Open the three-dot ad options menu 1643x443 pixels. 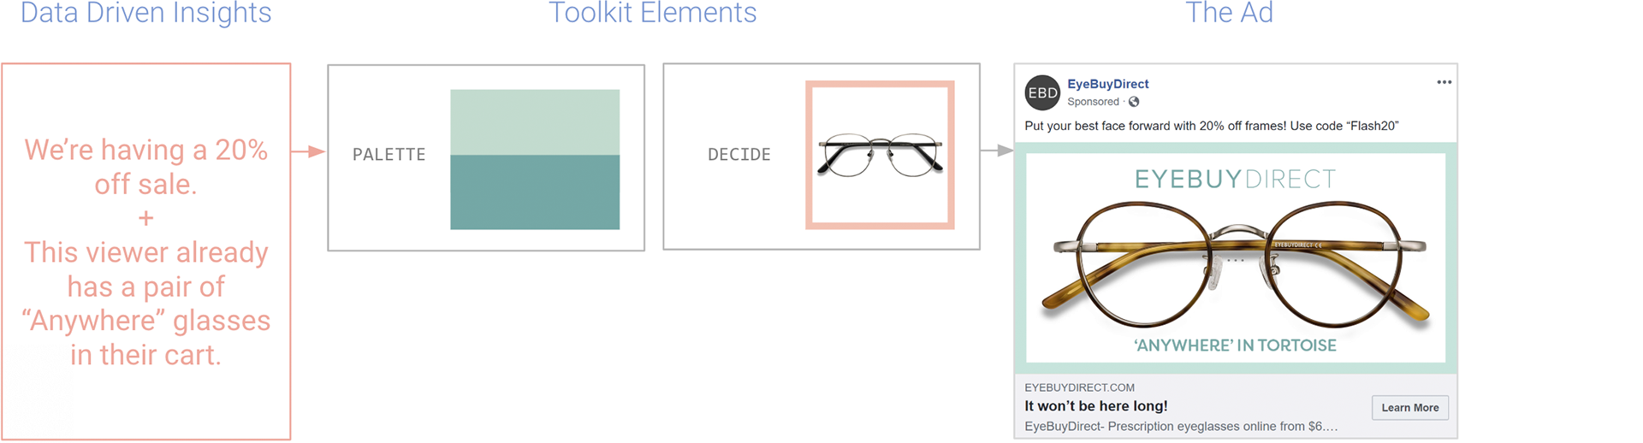tap(1444, 82)
